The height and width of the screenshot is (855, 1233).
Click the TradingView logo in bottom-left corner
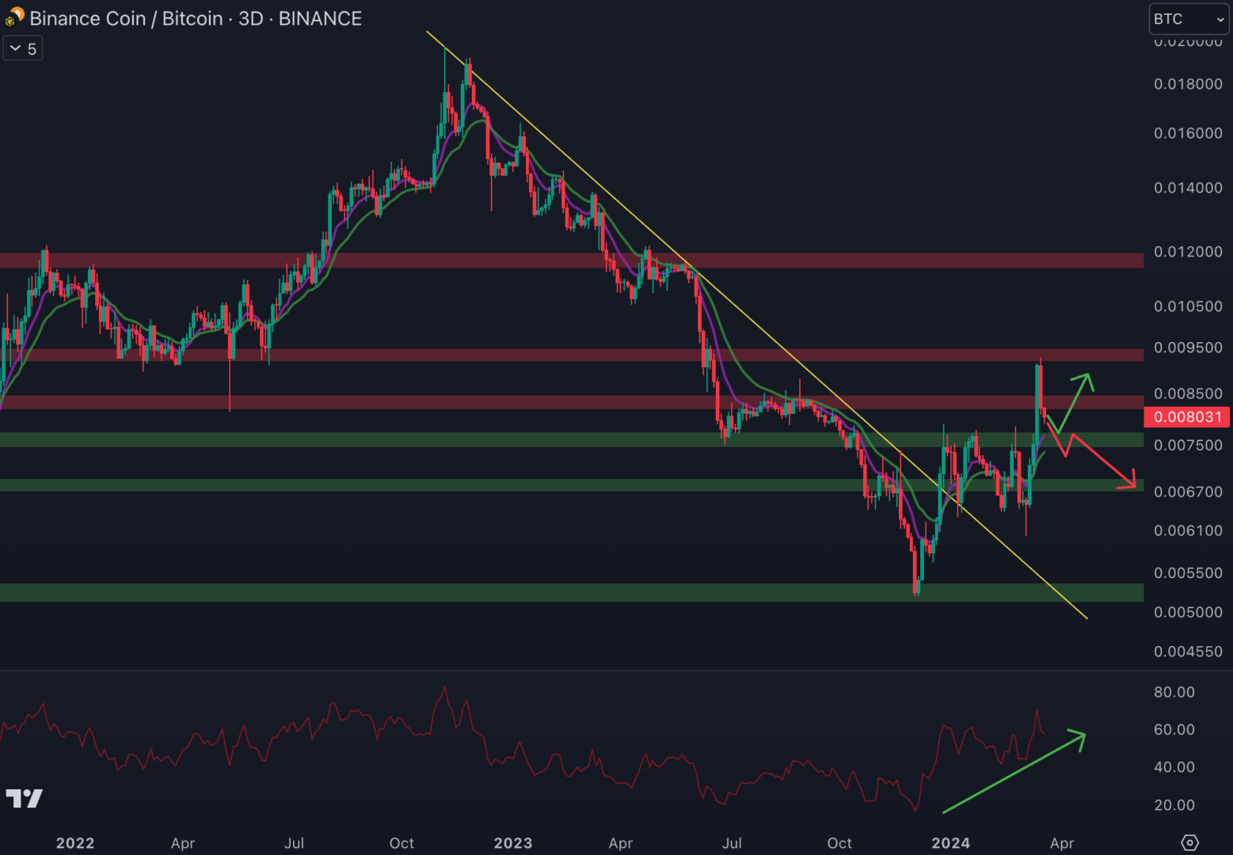coord(24,798)
